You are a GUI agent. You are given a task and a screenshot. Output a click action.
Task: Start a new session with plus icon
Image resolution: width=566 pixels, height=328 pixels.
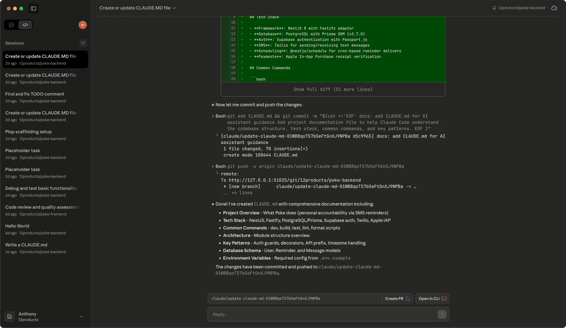[83, 25]
